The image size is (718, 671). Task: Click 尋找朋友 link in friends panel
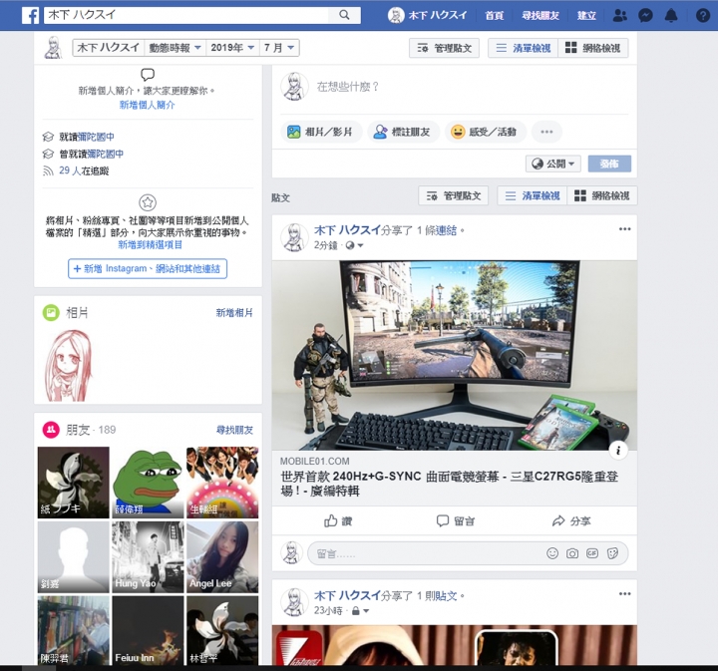click(234, 430)
